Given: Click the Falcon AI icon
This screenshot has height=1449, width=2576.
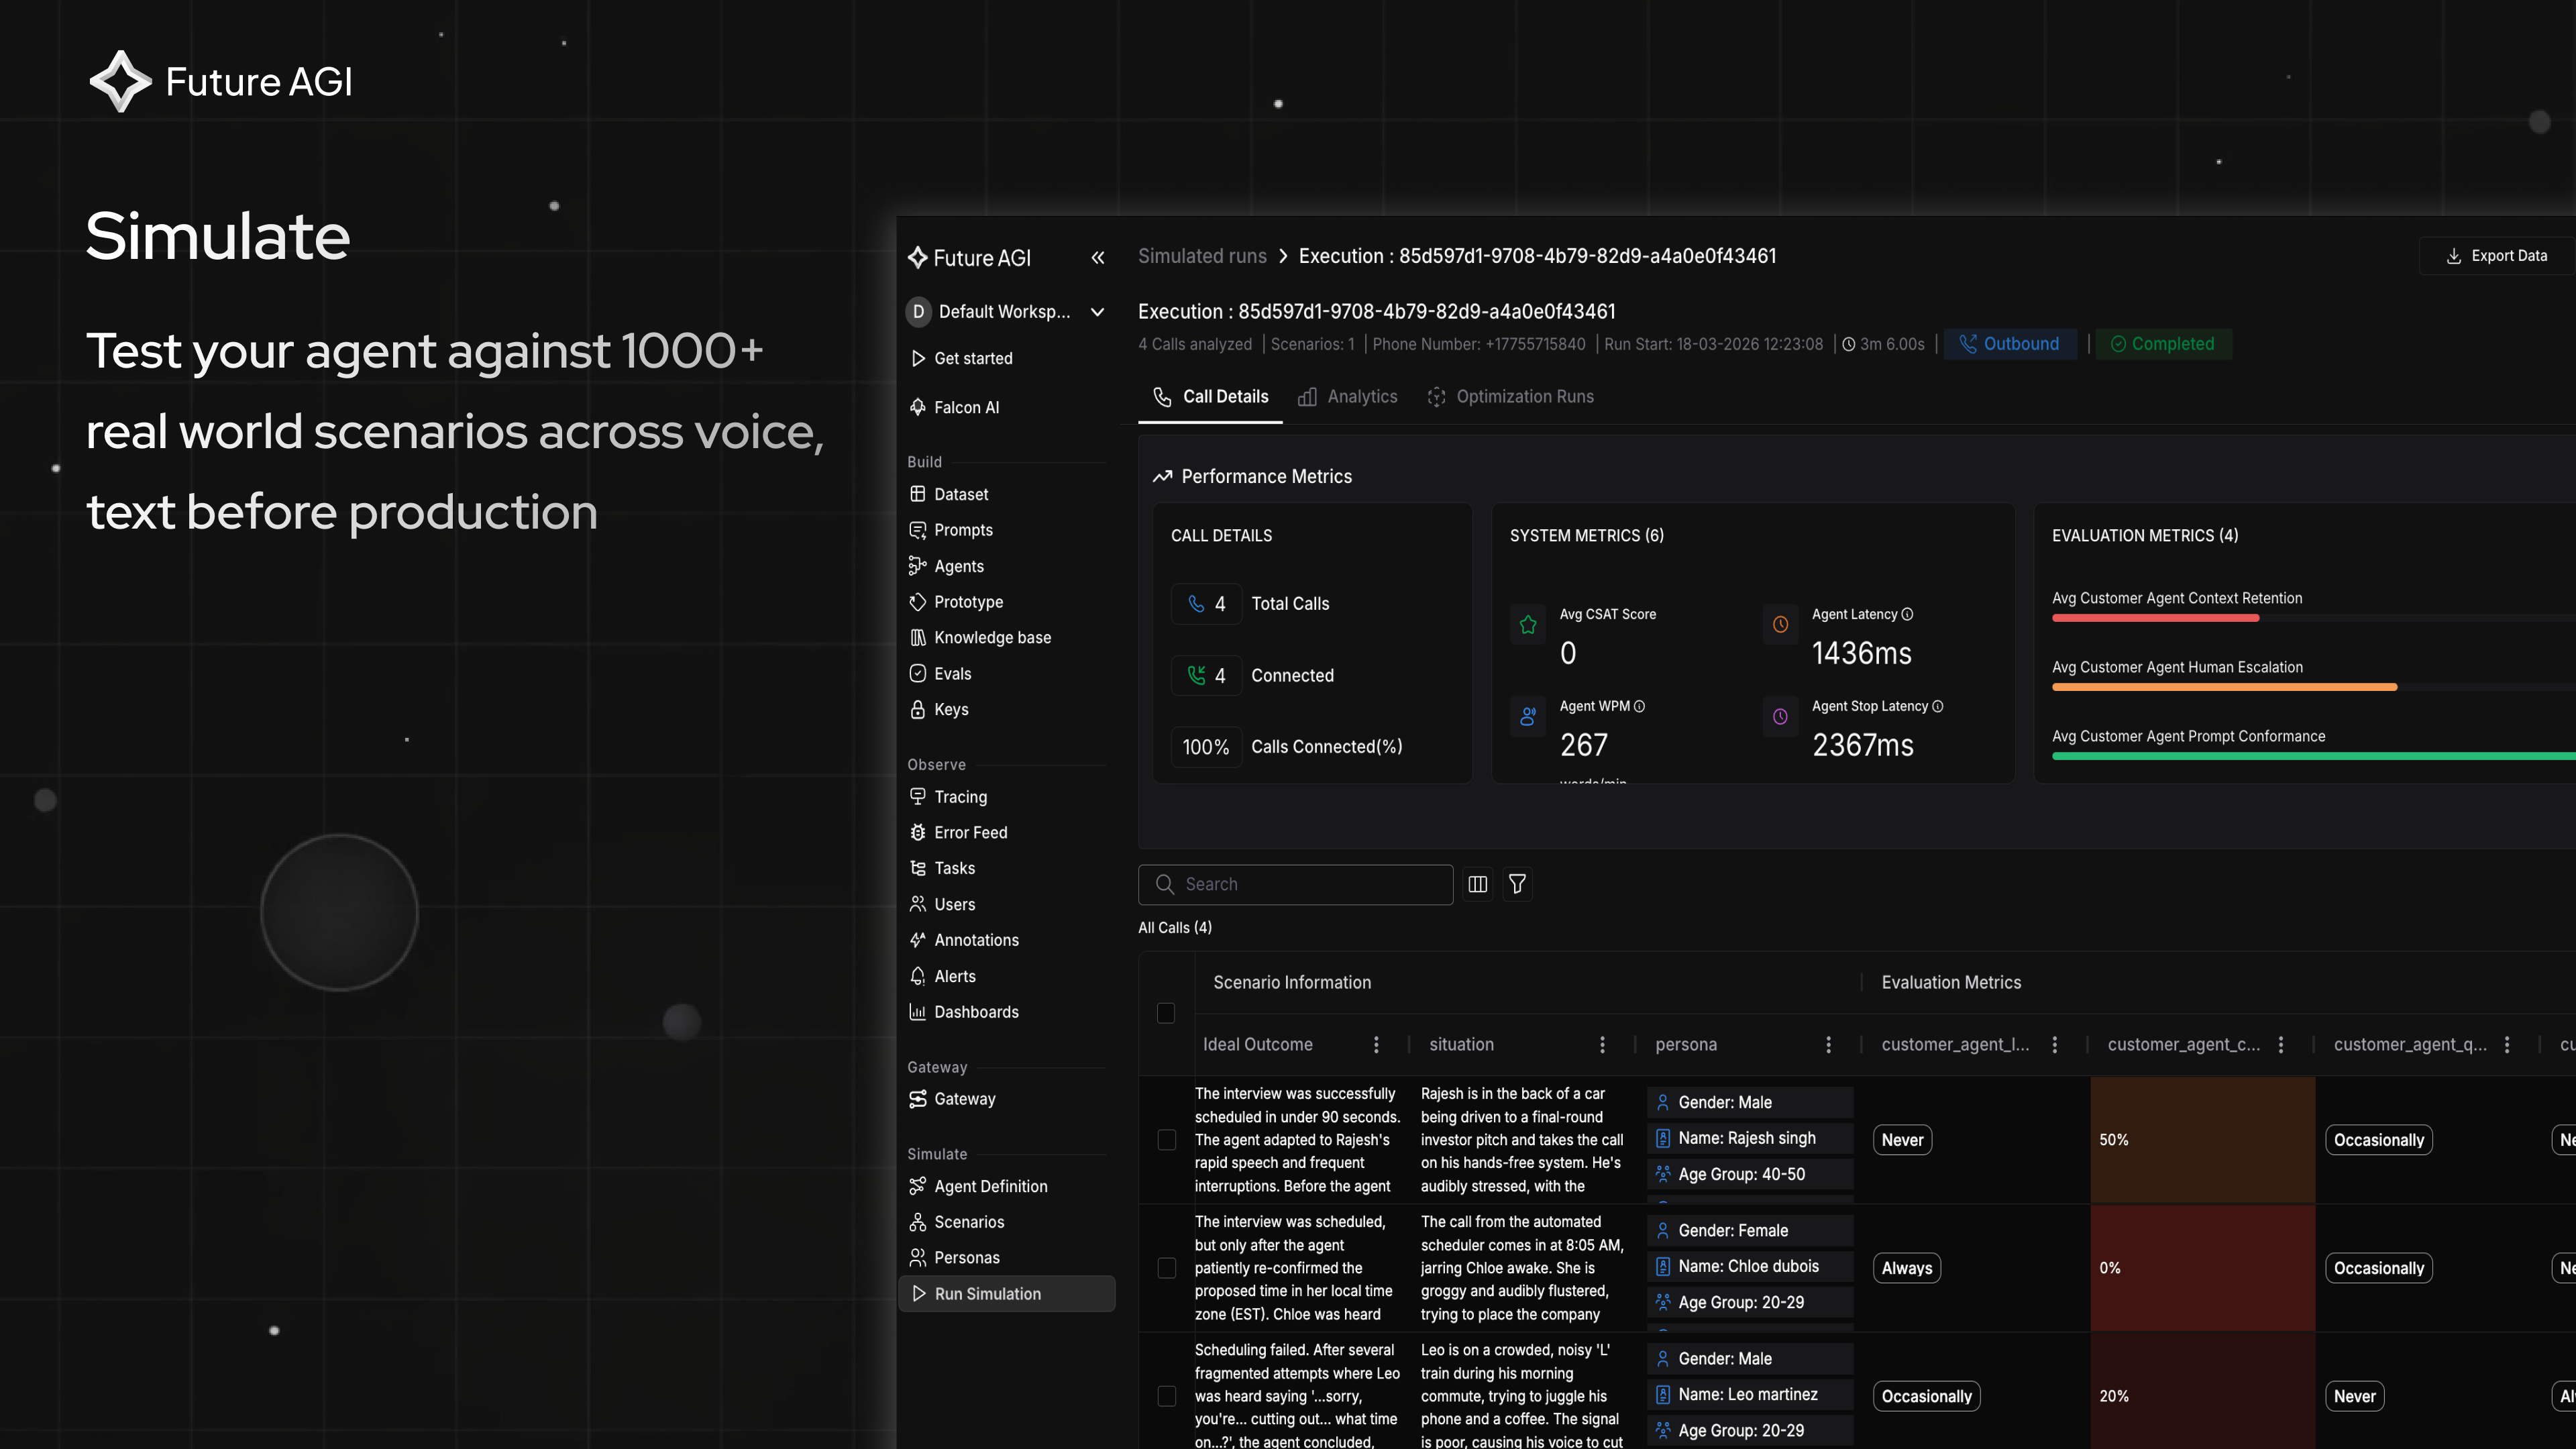Looking at the screenshot, I should pos(917,407).
